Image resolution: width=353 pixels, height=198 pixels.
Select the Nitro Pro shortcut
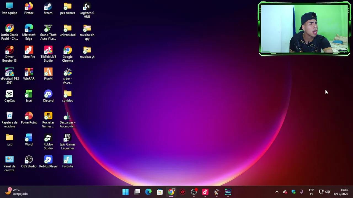[29, 53]
